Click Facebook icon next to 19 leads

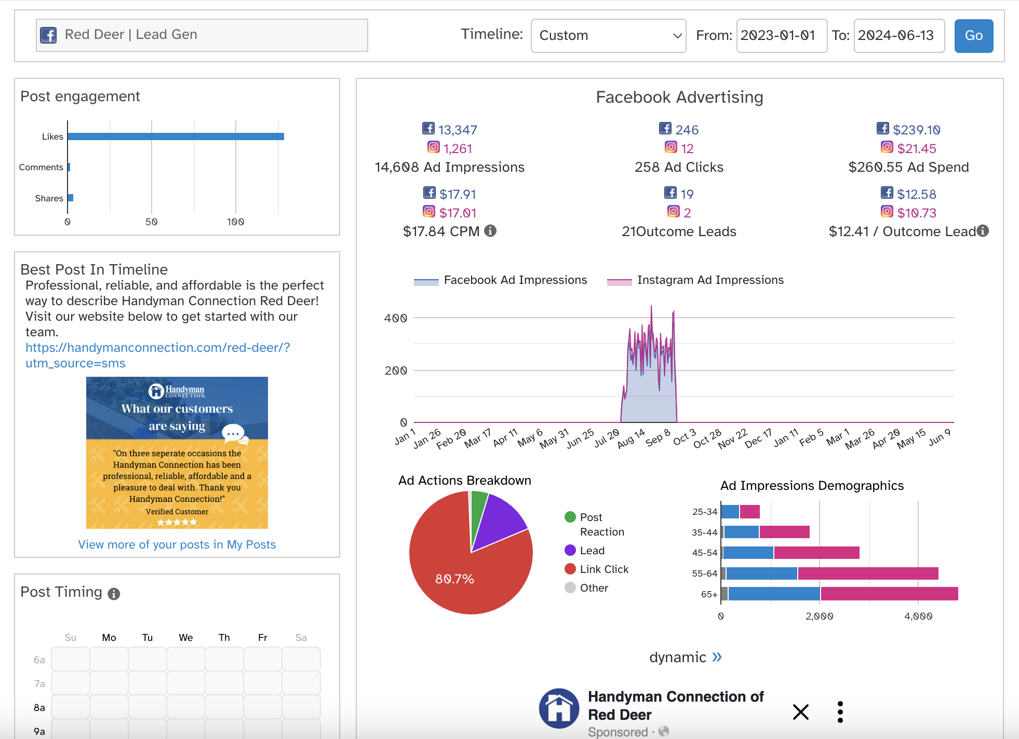click(x=671, y=193)
